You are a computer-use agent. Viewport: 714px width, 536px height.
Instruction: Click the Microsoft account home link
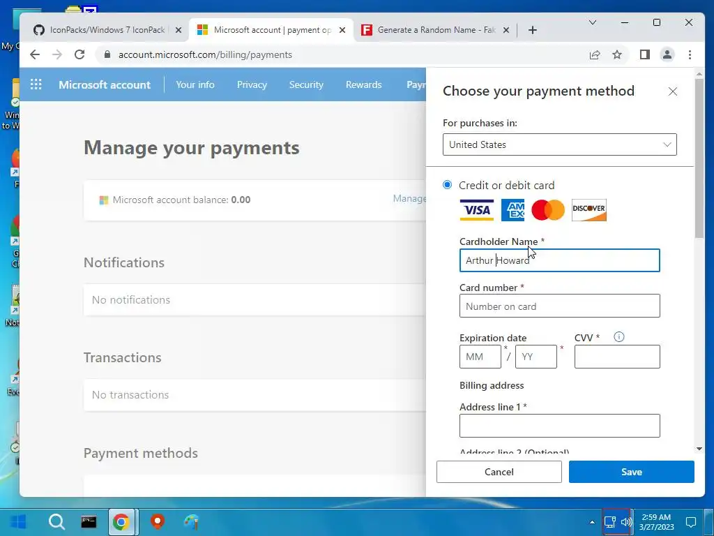click(x=105, y=84)
